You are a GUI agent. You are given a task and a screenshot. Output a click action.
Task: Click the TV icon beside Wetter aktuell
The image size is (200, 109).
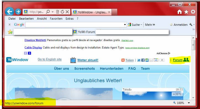[73, 60]
